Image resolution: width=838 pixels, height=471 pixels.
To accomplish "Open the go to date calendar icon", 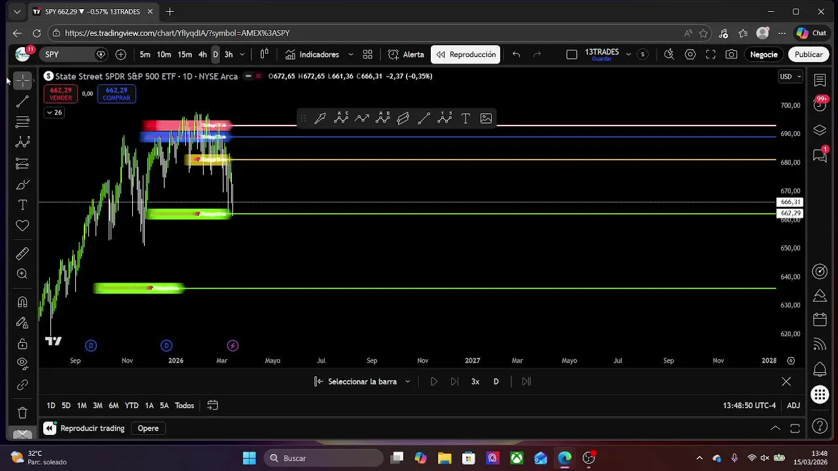I will (212, 406).
